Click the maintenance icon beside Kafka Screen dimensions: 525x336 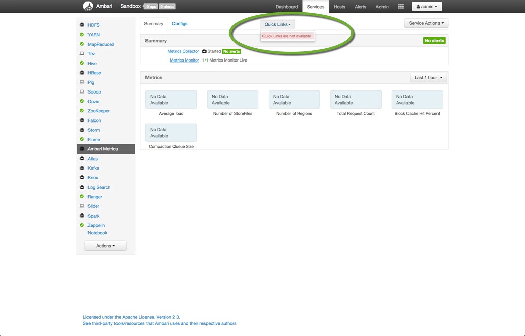tap(82, 168)
